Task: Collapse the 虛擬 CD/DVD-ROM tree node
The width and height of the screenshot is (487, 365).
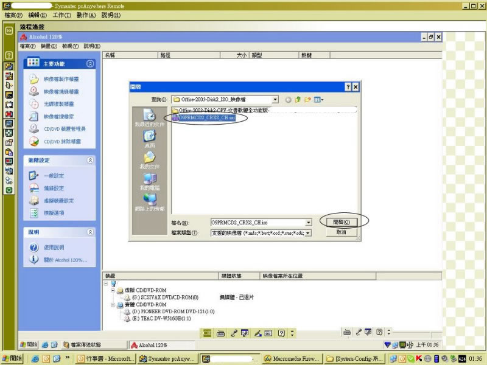Action: click(113, 291)
